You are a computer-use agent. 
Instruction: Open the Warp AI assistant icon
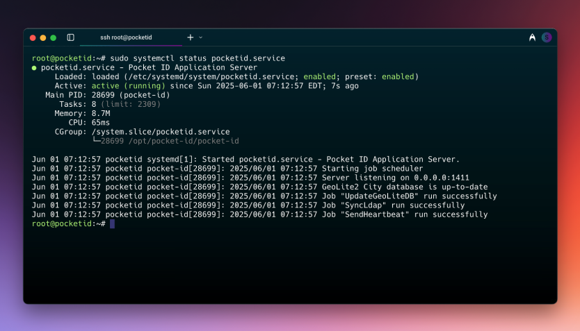[x=532, y=37]
